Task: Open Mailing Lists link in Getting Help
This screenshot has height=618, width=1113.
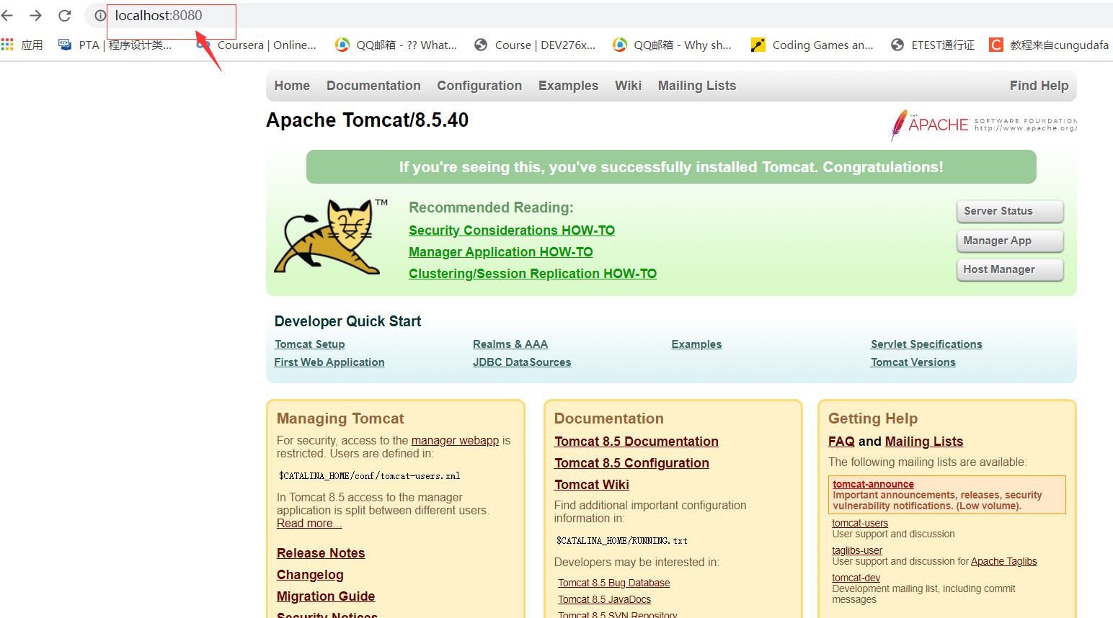Action: 924,442
